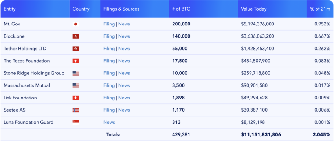The image size is (334, 141).
Task: Open Stone Ridge Holdings Group News link
Action: coord(124,73)
